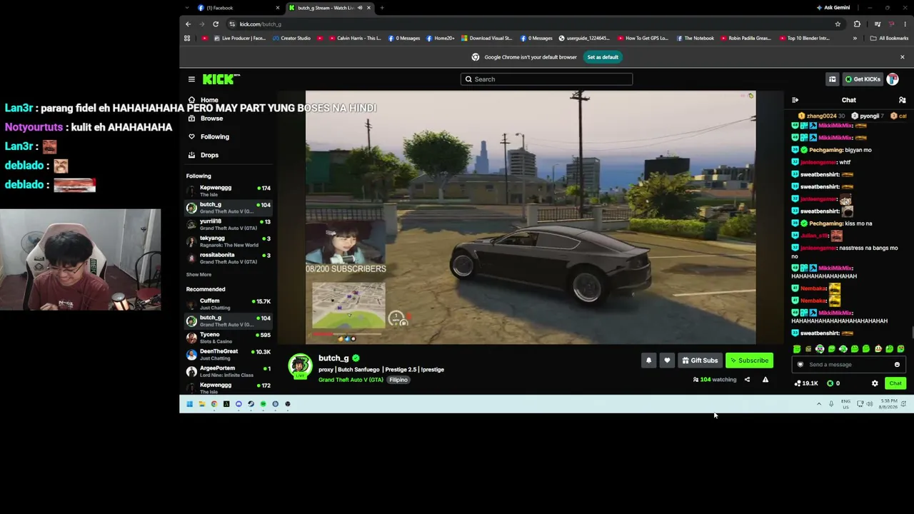914x514 pixels.
Task: Click the video stream player
Action: (x=531, y=217)
